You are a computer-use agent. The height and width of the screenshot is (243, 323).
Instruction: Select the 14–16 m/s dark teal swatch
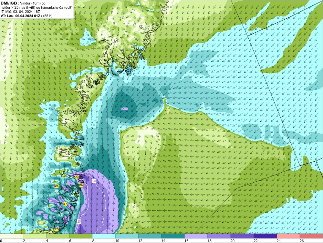click(173, 236)
